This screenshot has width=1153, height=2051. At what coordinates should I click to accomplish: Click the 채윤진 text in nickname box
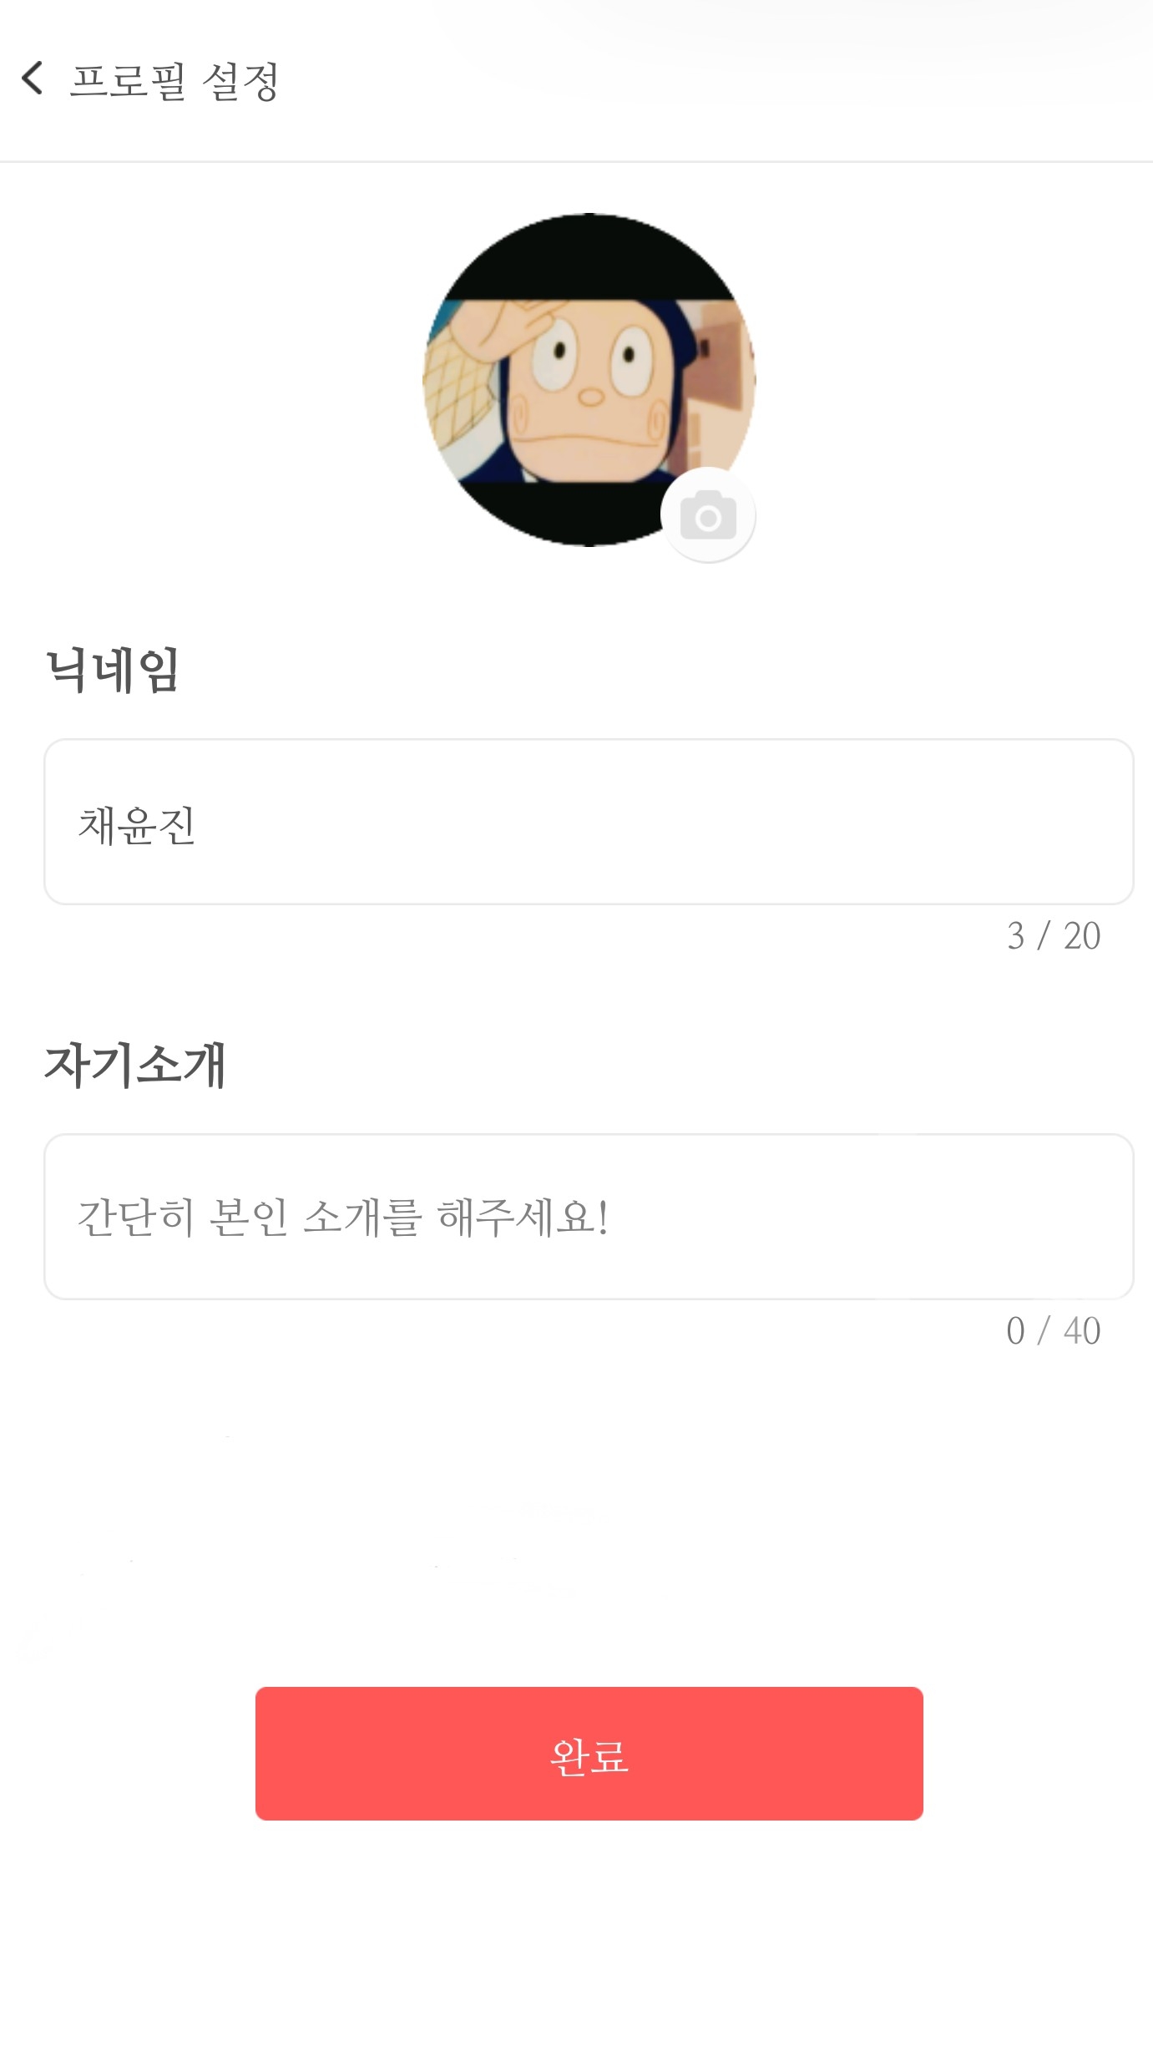[137, 826]
